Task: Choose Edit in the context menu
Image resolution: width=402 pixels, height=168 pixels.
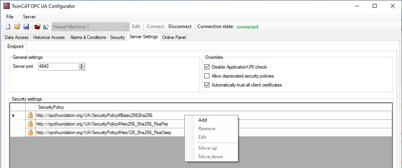Action: click(x=211, y=137)
